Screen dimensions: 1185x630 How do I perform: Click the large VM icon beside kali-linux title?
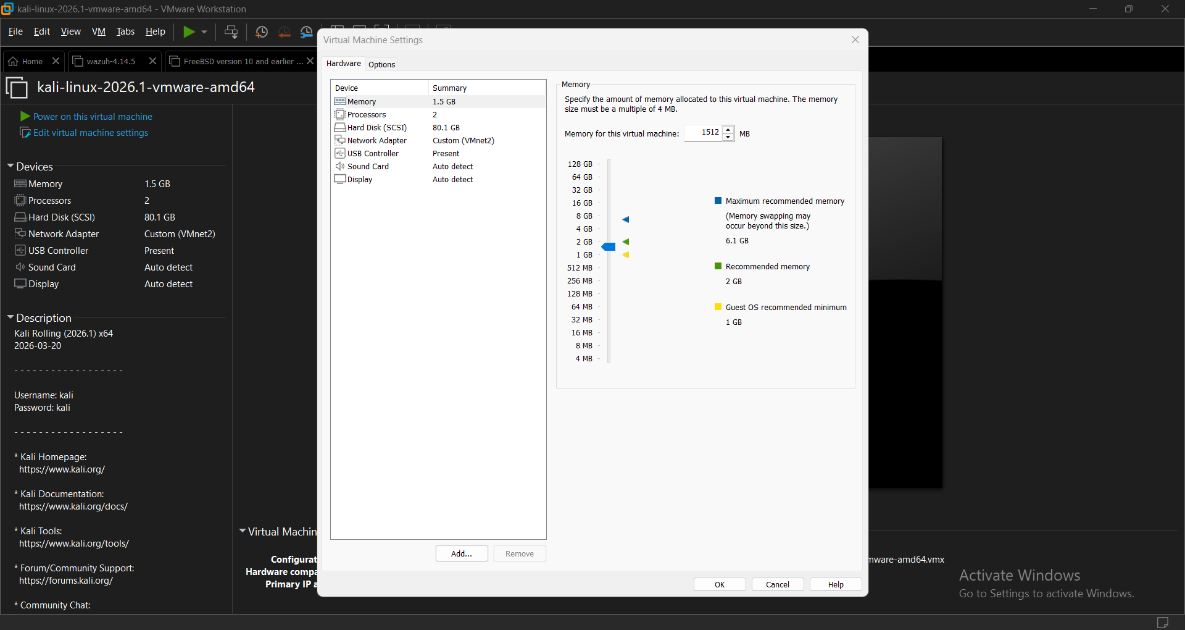pos(17,88)
